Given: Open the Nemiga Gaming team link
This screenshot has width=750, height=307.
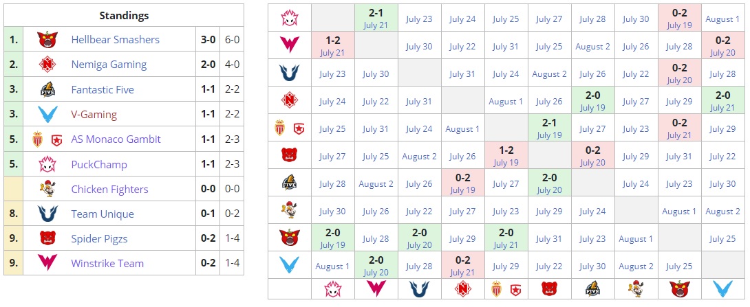Looking at the screenshot, I should point(109,65).
